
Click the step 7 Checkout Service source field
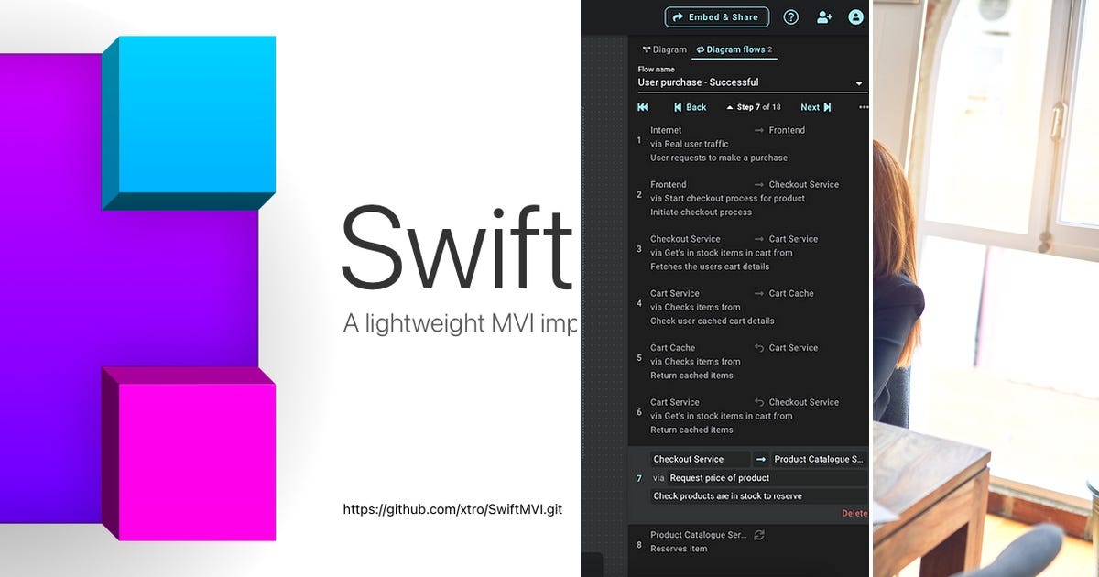coord(700,460)
